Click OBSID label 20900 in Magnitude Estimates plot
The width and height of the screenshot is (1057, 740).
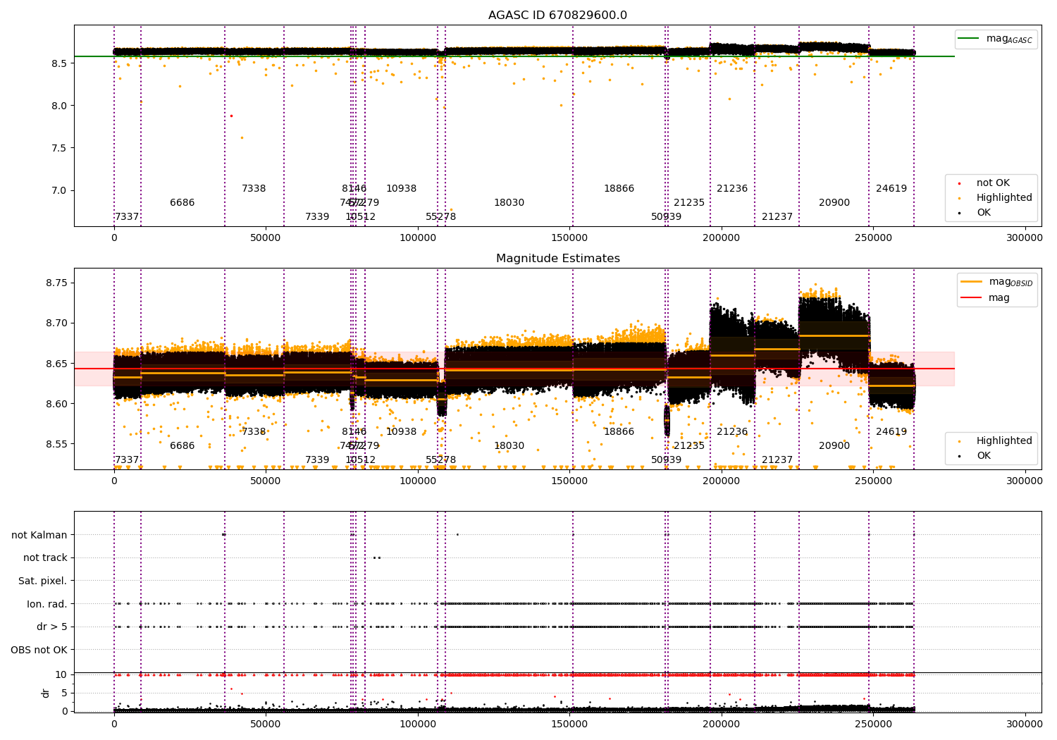(834, 446)
